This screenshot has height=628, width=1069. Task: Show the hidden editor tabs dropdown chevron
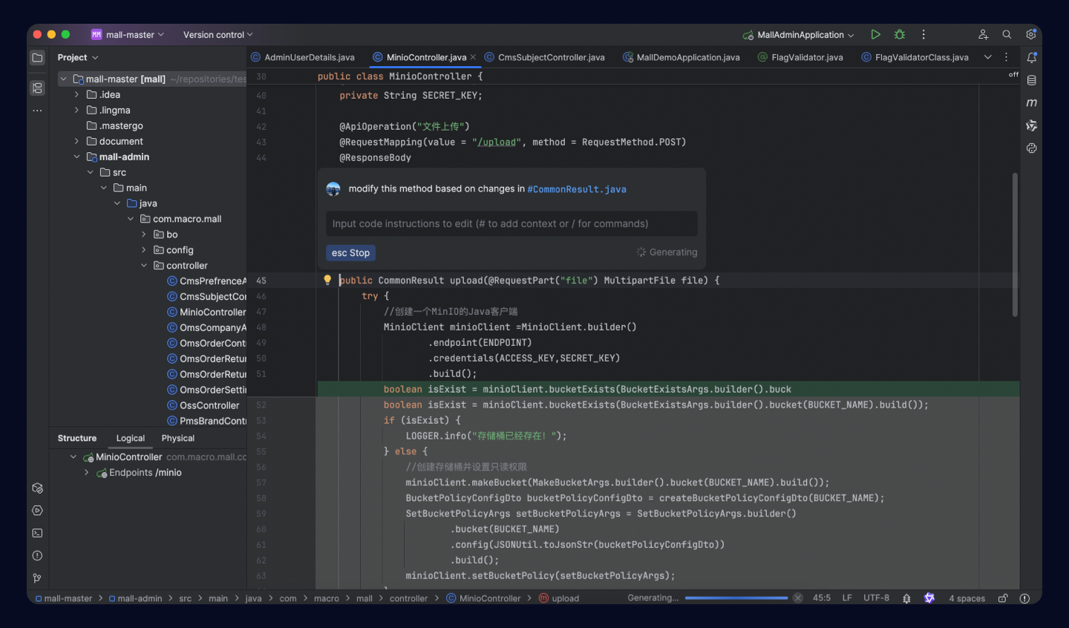(x=988, y=57)
